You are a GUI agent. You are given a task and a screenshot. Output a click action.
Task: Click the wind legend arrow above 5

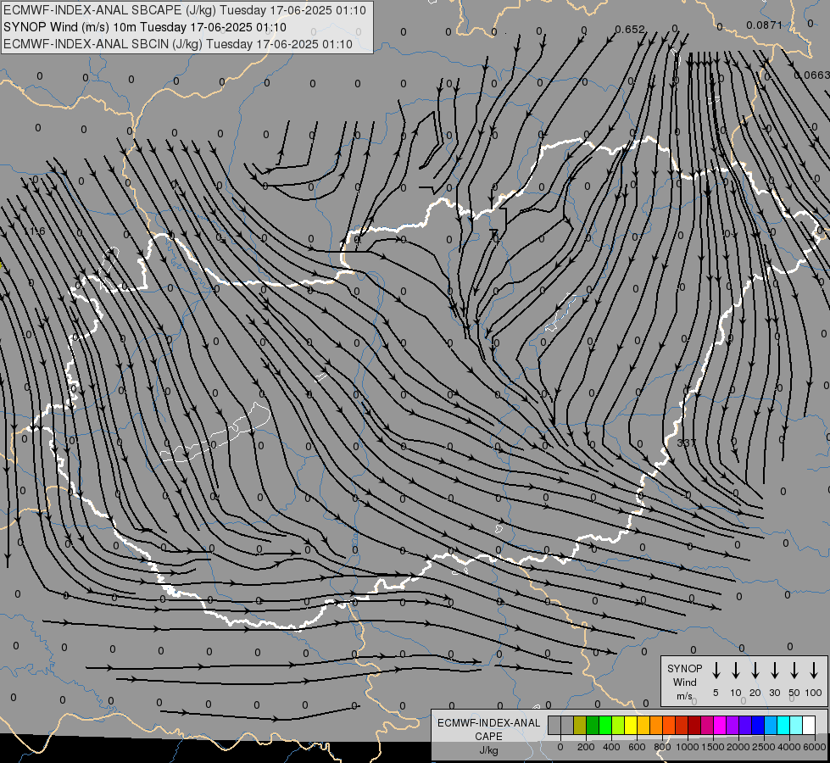pos(716,671)
